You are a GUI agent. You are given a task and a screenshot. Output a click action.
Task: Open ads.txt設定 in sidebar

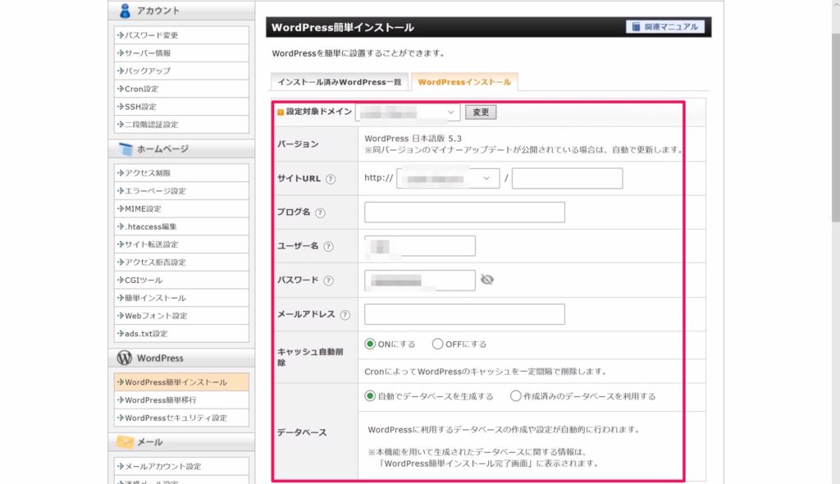click(x=181, y=333)
